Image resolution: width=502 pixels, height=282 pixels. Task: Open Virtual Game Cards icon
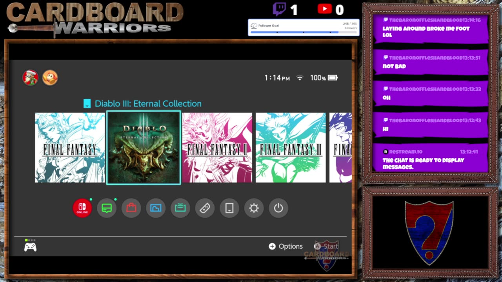coord(229,208)
